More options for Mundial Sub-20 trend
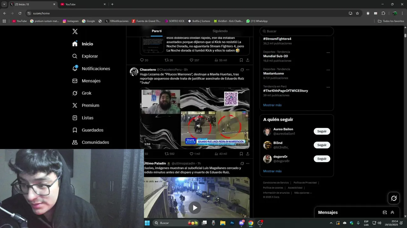407x228 pixels. (328, 53)
